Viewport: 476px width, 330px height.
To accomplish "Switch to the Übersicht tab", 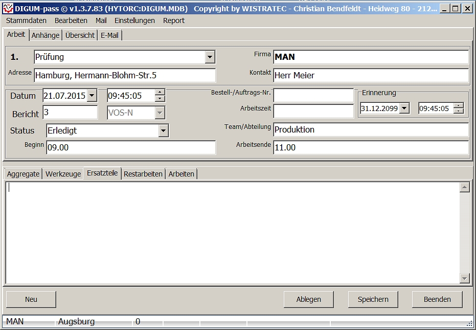I will click(x=80, y=35).
